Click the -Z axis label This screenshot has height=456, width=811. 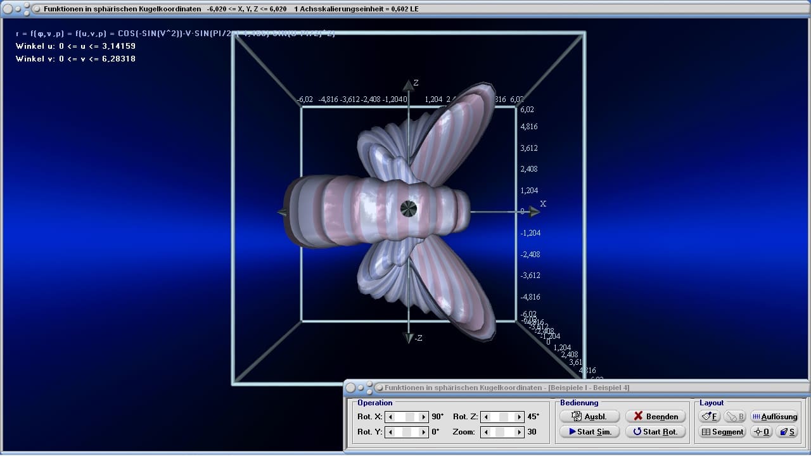click(x=418, y=338)
